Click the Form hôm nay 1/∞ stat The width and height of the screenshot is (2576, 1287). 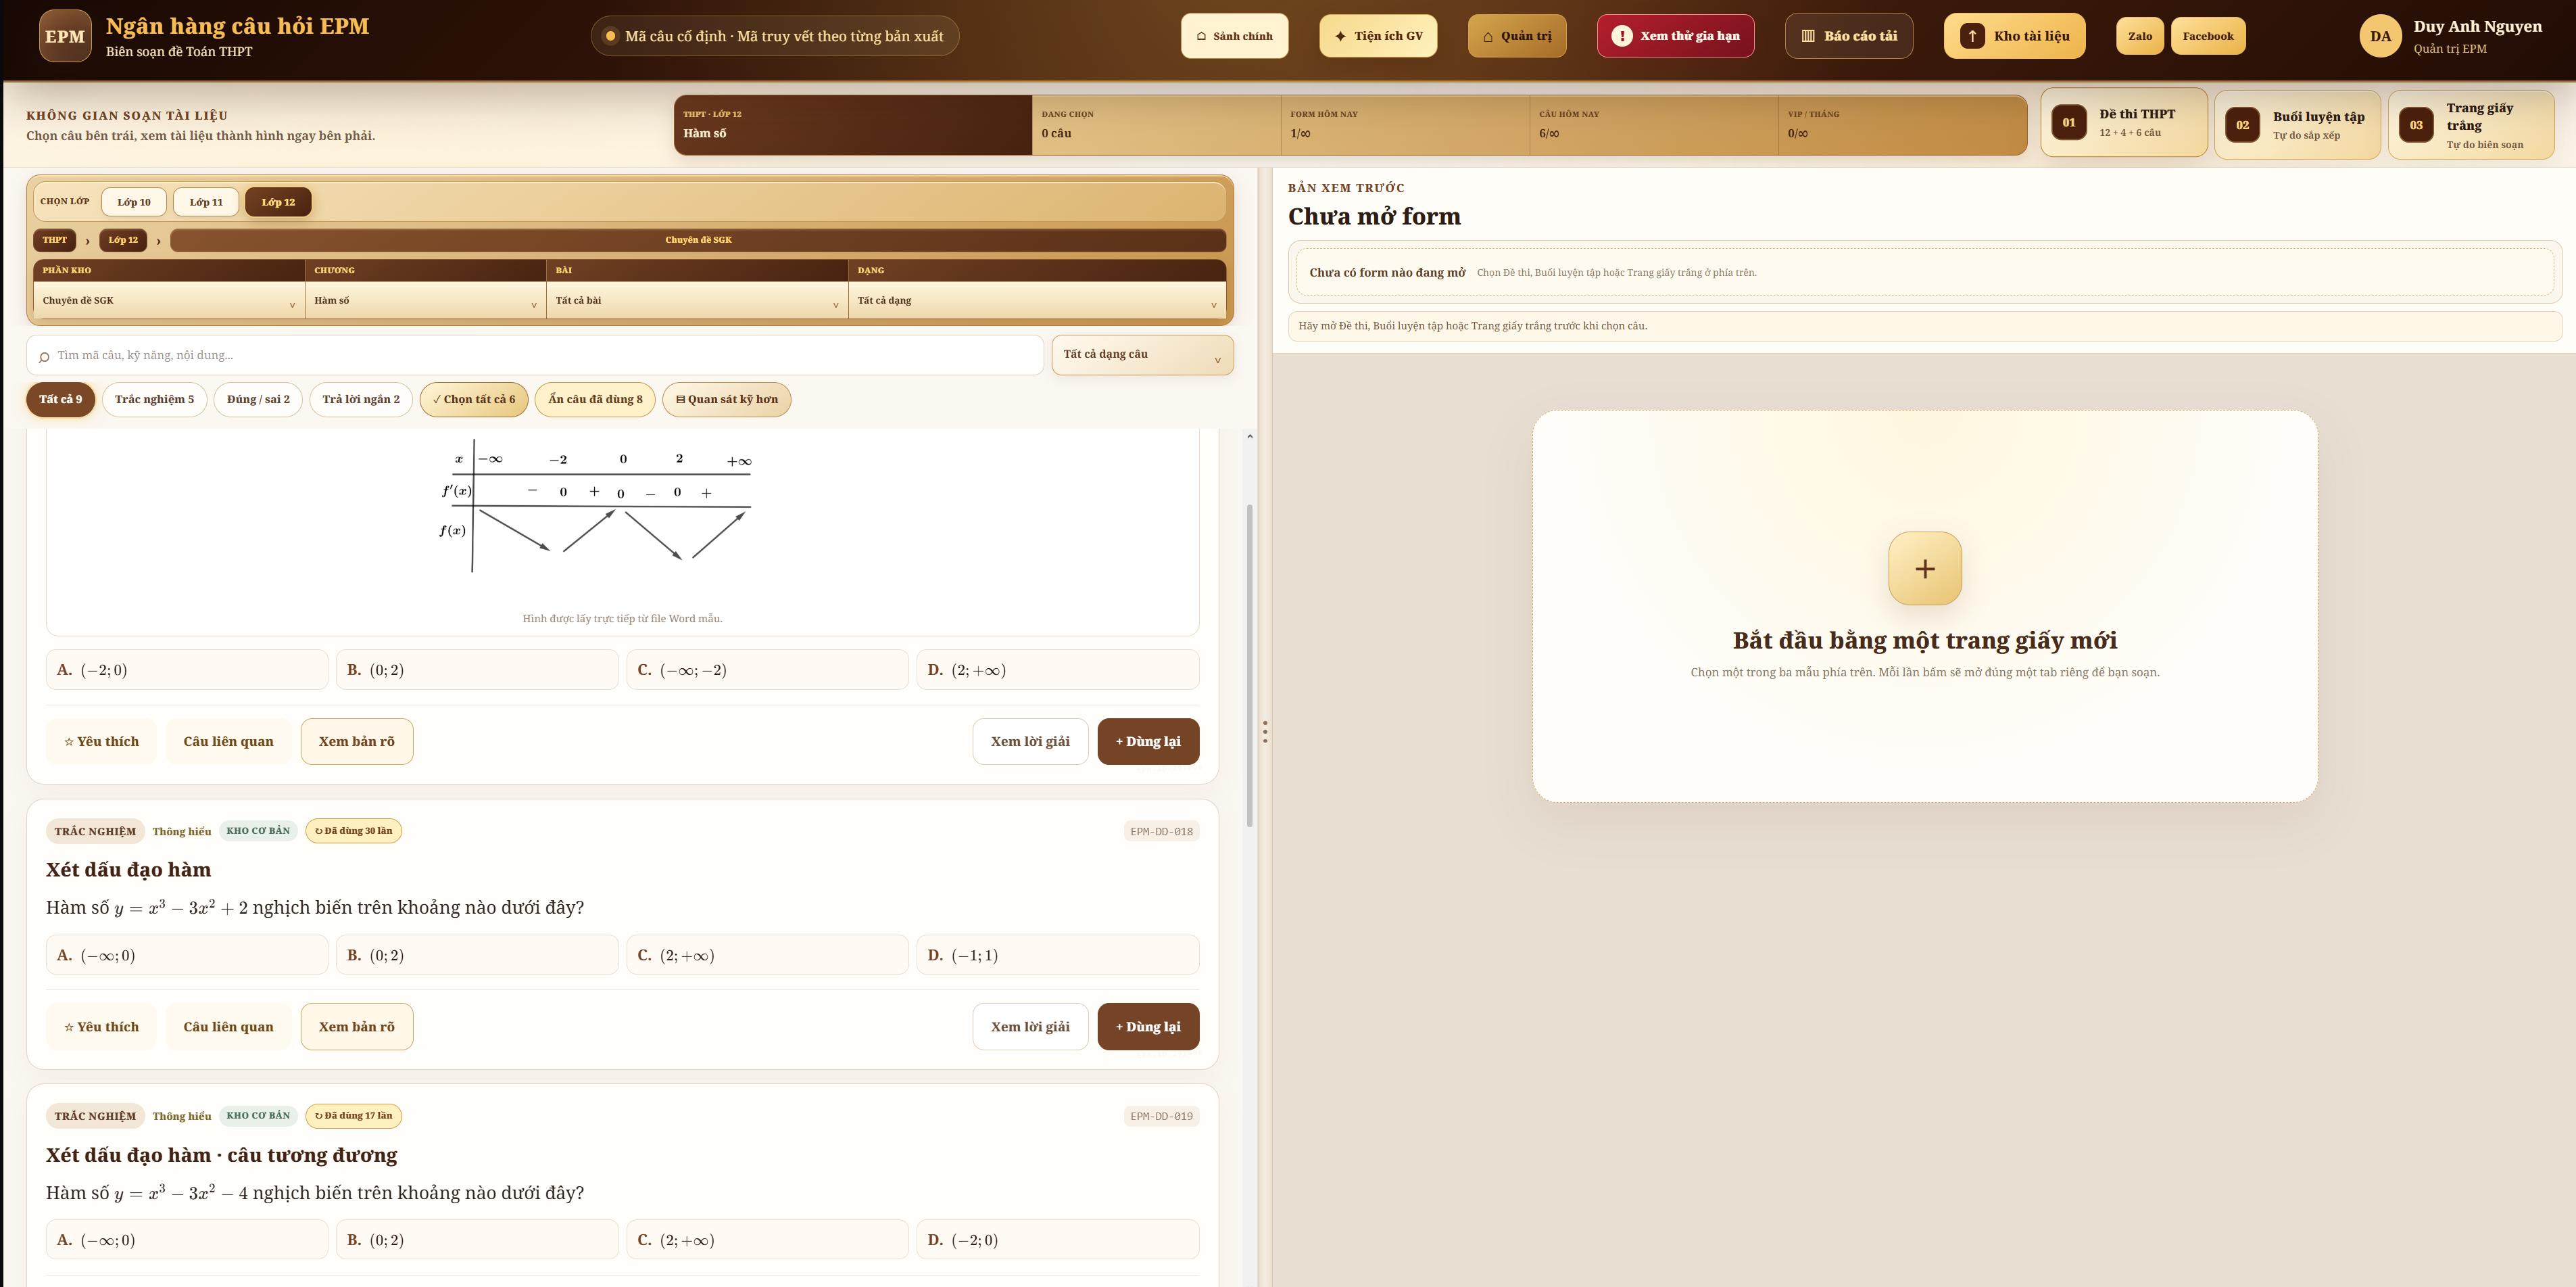(1404, 125)
